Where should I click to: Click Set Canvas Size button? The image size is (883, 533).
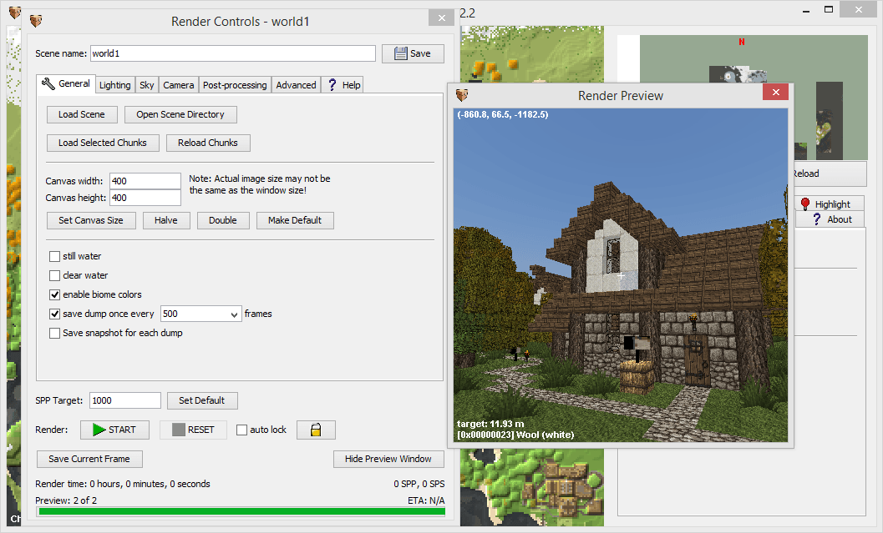pos(91,220)
